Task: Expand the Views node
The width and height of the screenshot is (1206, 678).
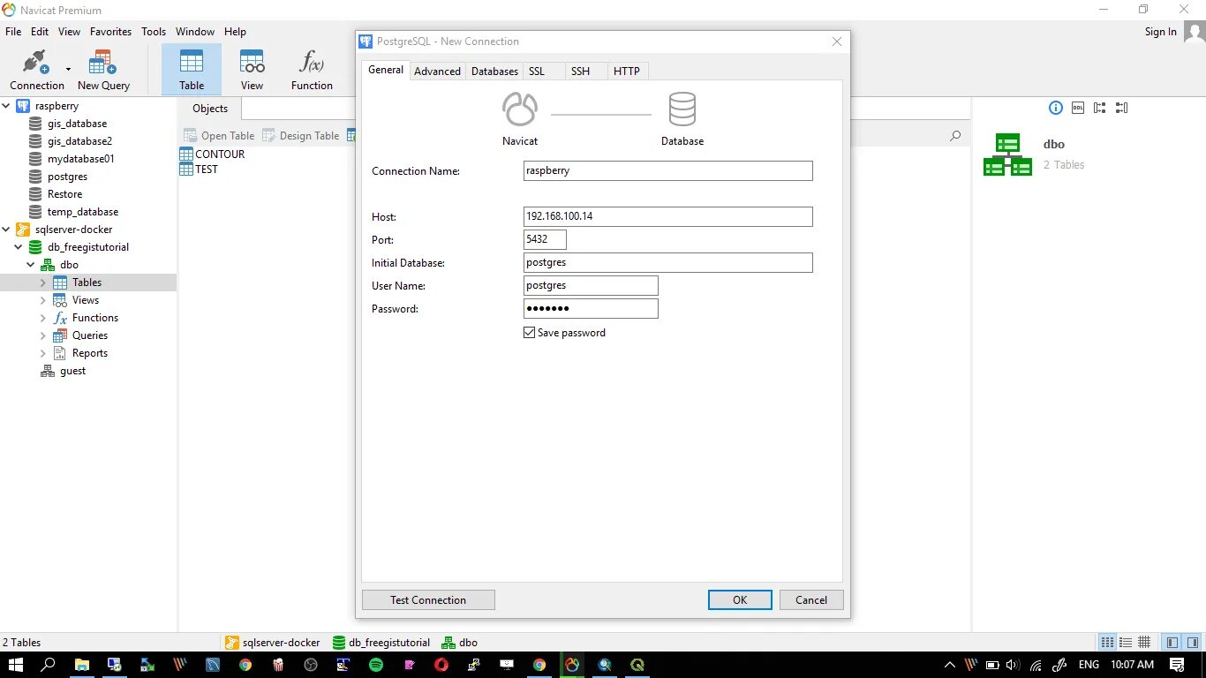Action: pyautogui.click(x=42, y=300)
